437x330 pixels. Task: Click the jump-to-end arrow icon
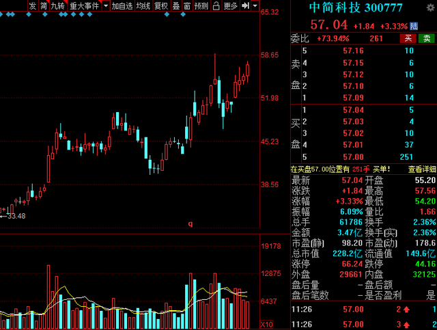[245, 5]
